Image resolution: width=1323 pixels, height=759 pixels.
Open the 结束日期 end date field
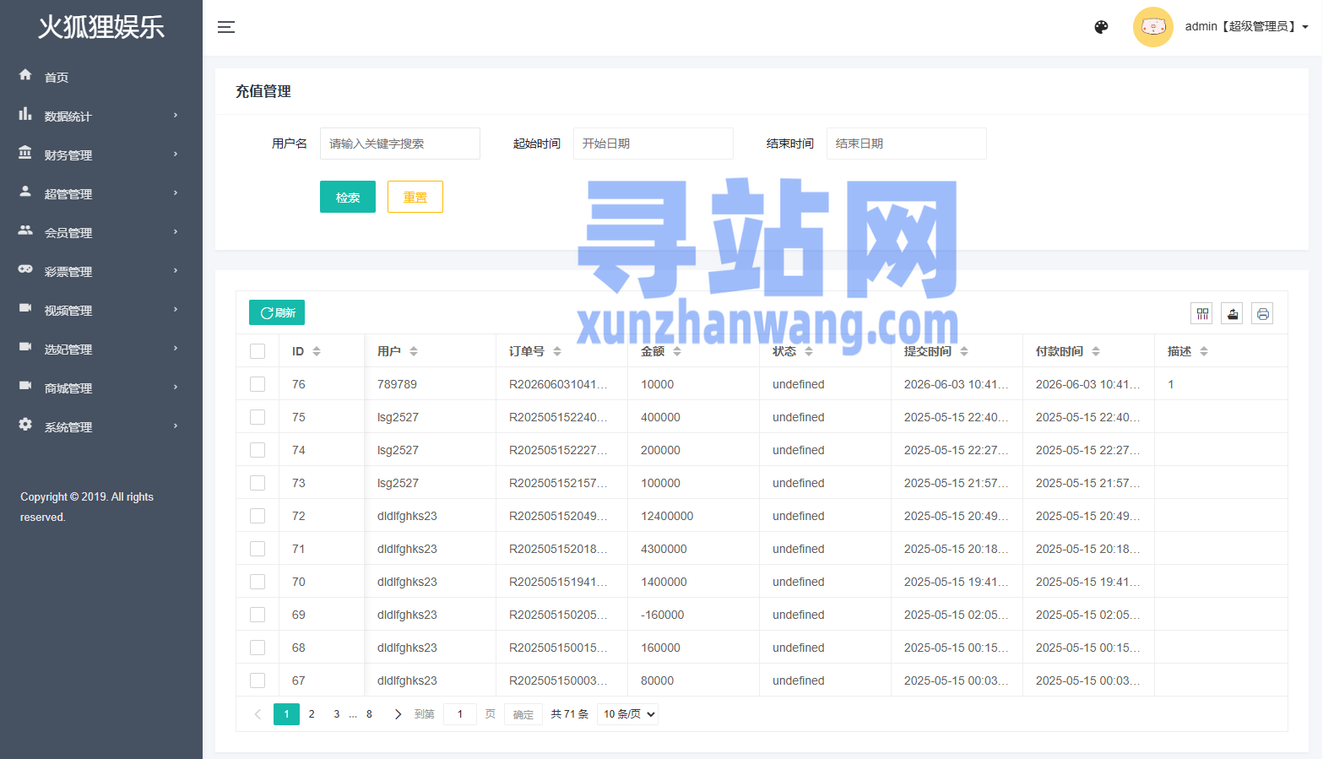click(x=907, y=144)
